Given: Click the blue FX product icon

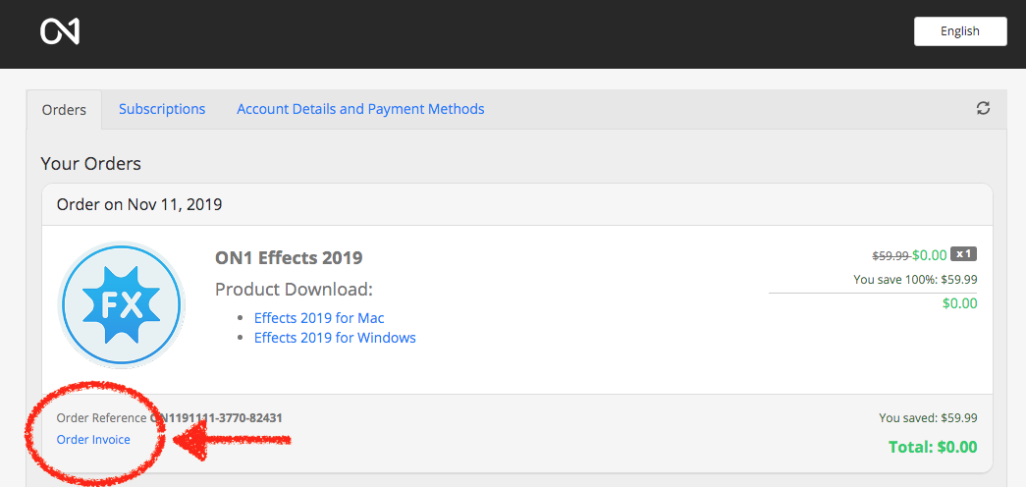Looking at the screenshot, I should click(122, 305).
